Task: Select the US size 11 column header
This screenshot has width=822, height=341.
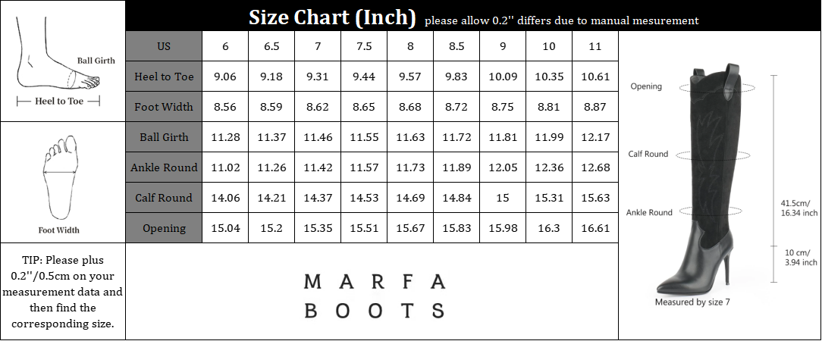Action: pos(595,46)
